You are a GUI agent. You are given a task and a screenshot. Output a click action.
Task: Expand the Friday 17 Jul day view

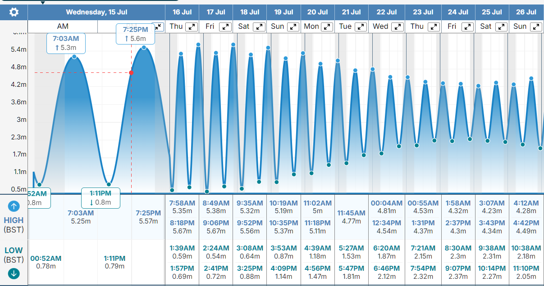(x=225, y=27)
